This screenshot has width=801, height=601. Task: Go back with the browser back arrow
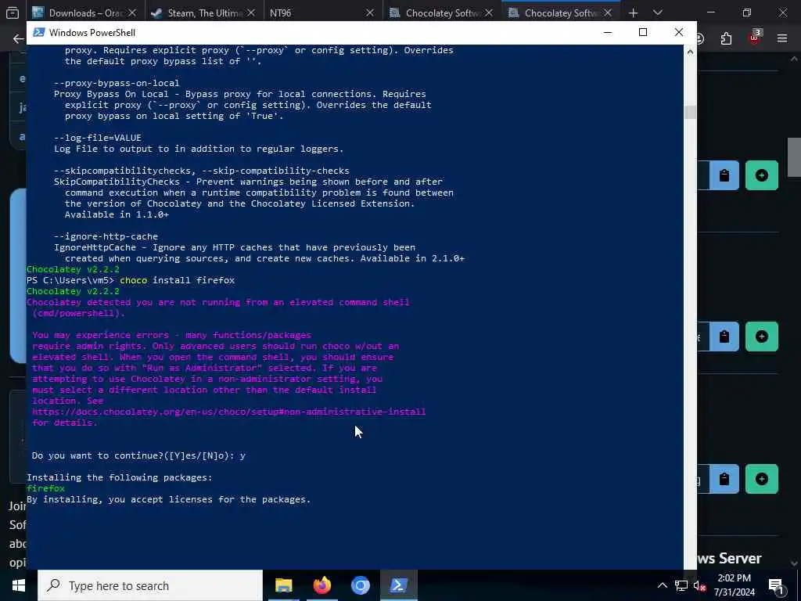(x=18, y=39)
